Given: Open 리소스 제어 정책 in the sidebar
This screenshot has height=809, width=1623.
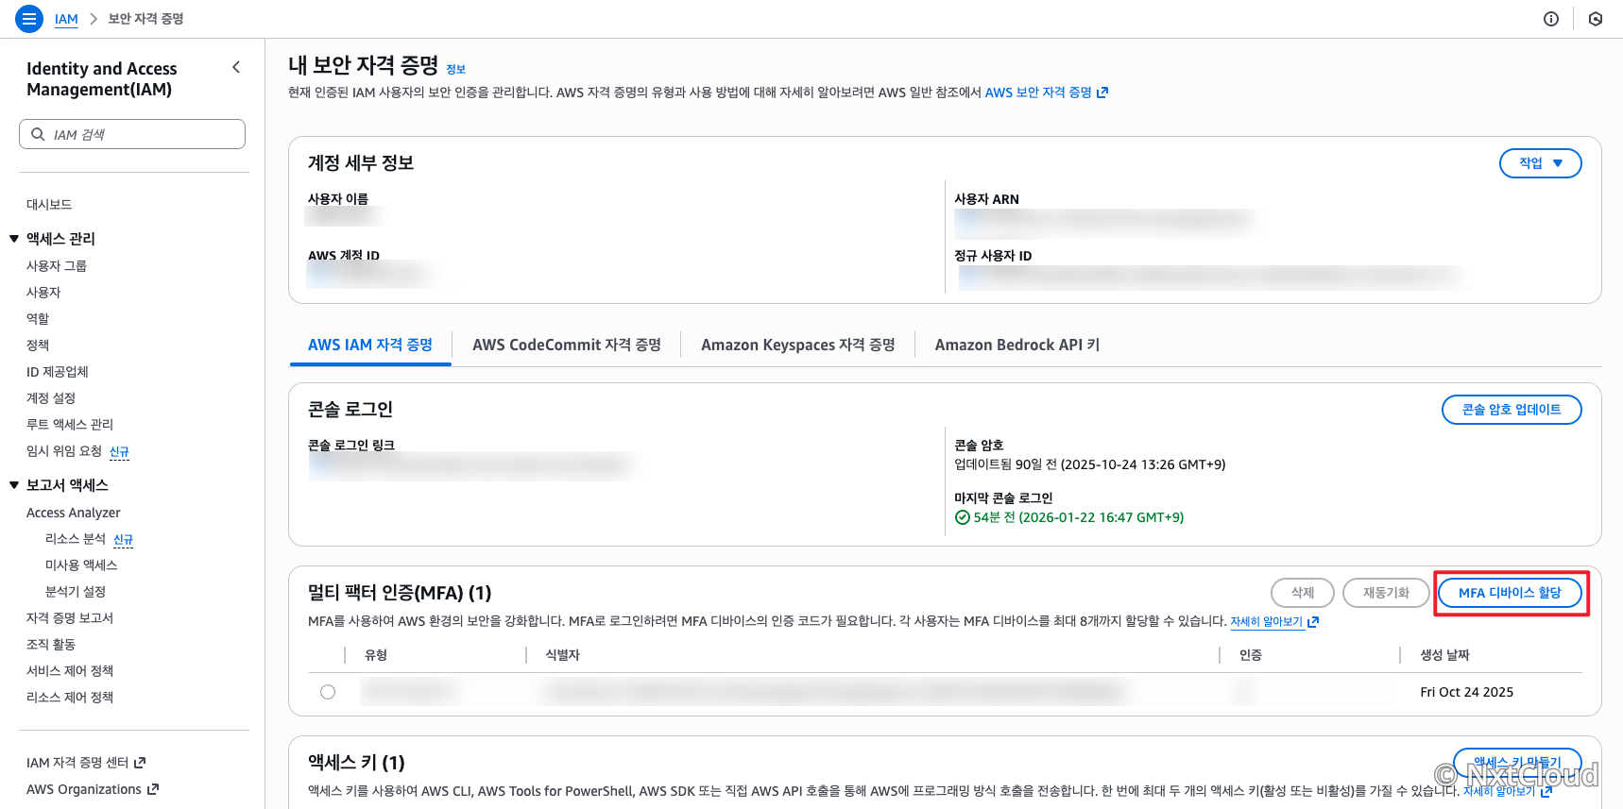Looking at the screenshot, I should (70, 698).
